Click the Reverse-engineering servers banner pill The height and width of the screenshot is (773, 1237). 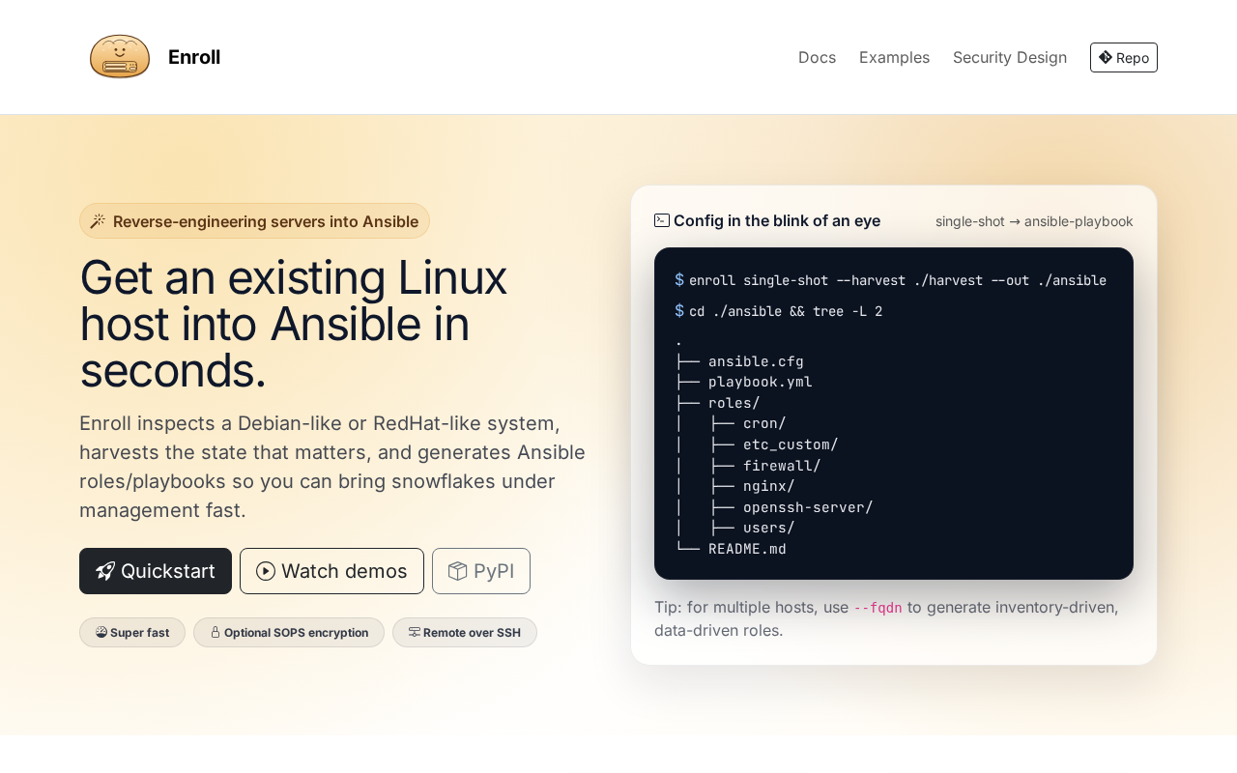(254, 219)
